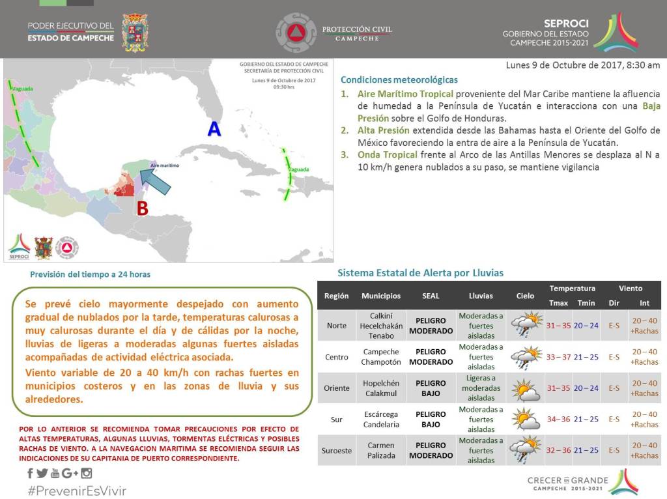Click the red letter B low-pressure marker
The height and width of the screenshot is (499, 667).
142,208
